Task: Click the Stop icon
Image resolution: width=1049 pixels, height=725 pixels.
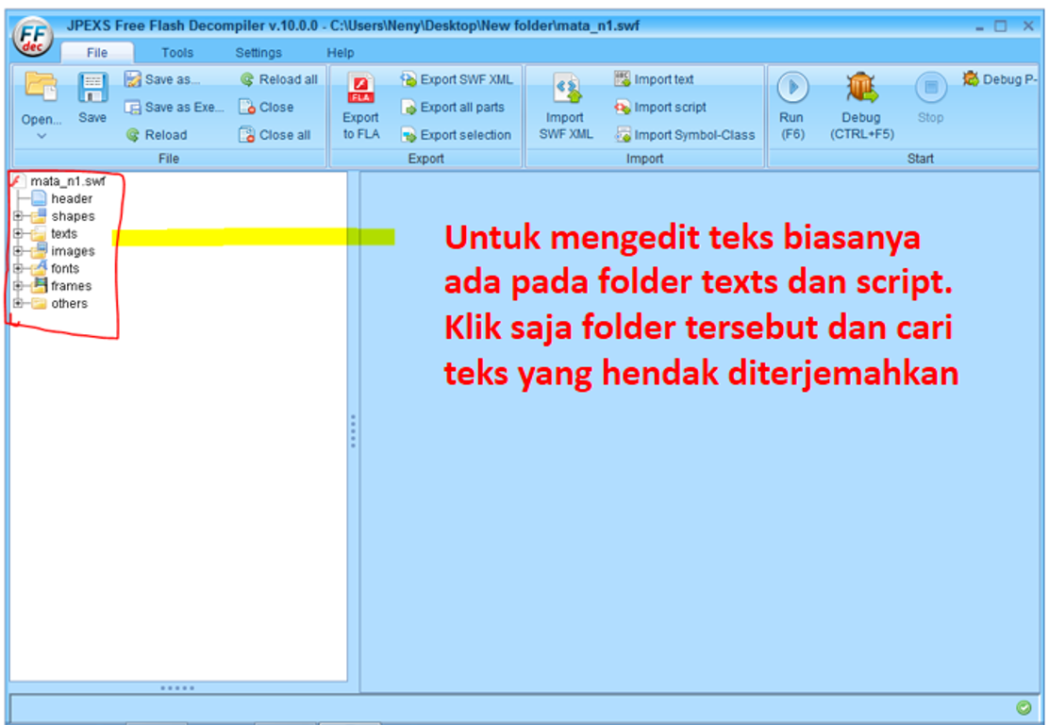Action: pyautogui.click(x=930, y=87)
